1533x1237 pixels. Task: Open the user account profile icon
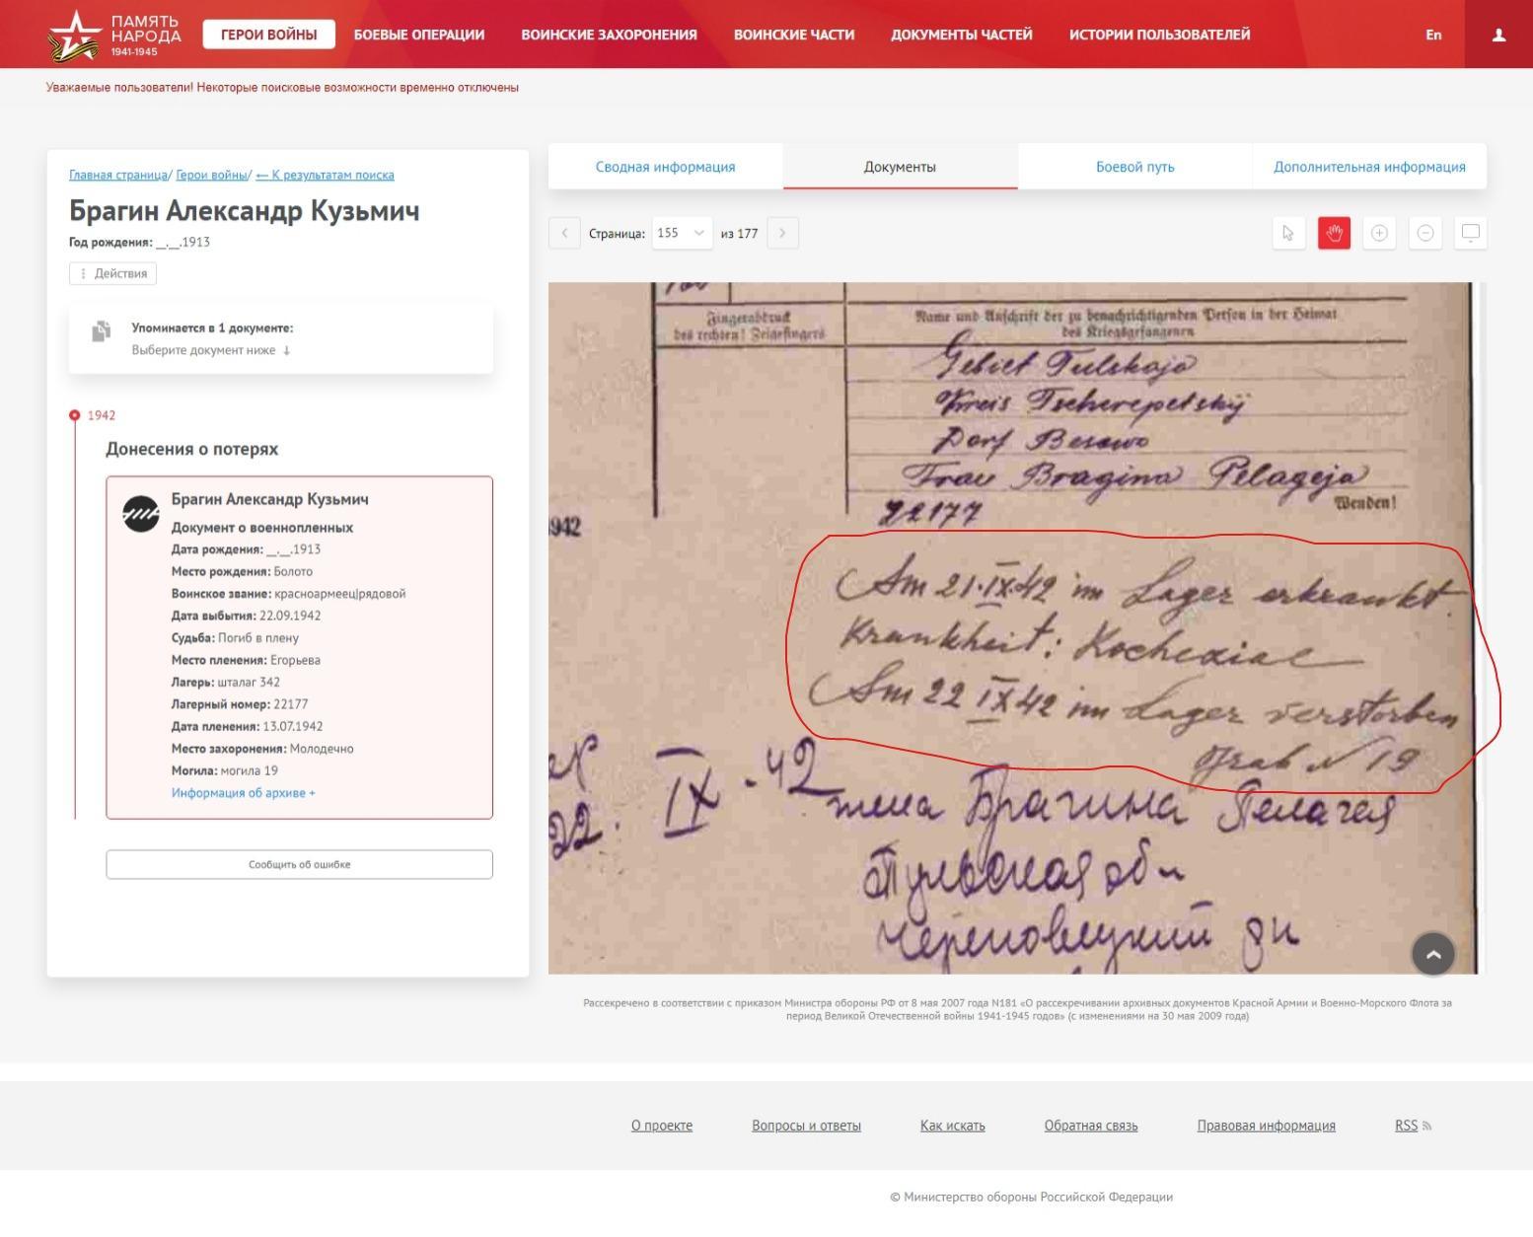(1498, 35)
